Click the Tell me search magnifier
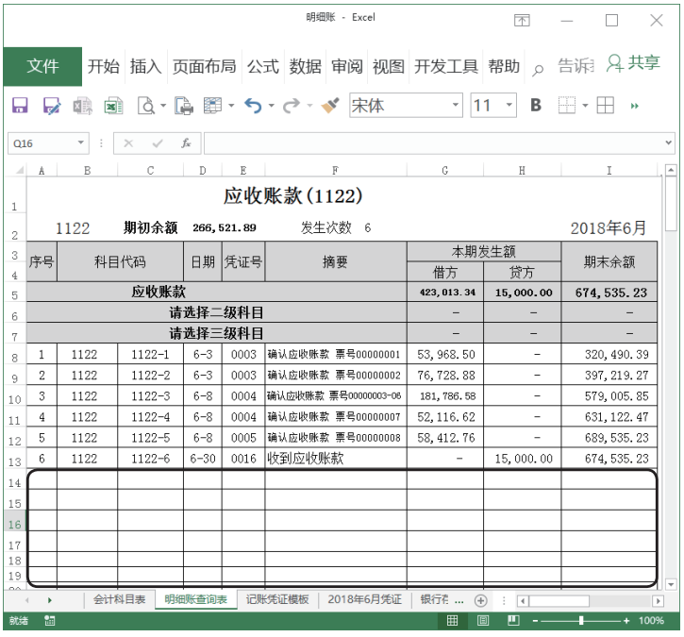 pyautogui.click(x=538, y=70)
